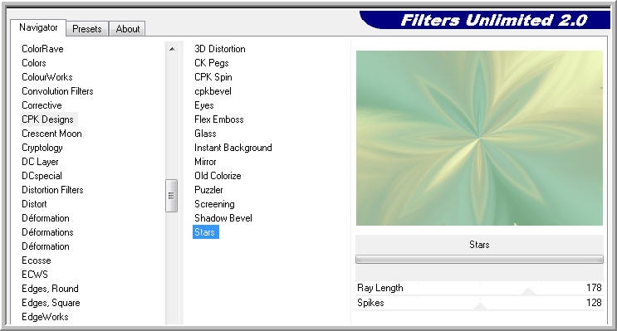Select the Mirror filter
The height and width of the screenshot is (331, 617).
tap(205, 162)
